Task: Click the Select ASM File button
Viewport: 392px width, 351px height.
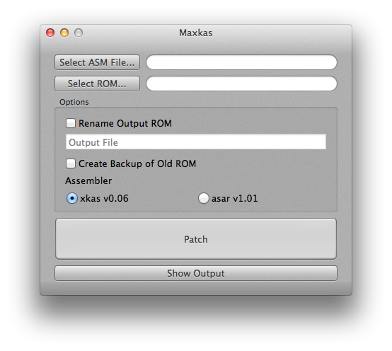Action: pos(97,62)
